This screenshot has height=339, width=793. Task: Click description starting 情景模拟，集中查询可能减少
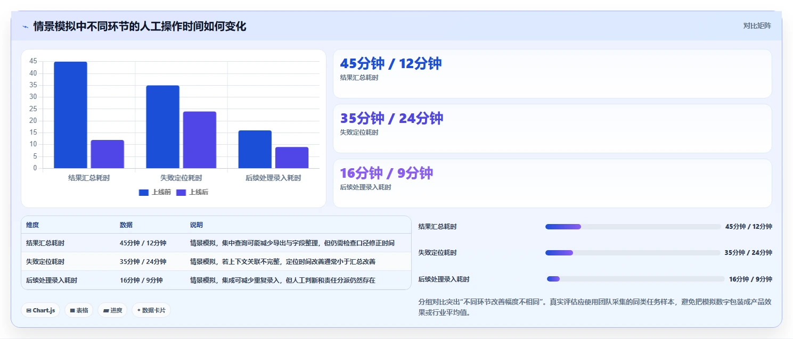[292, 243]
